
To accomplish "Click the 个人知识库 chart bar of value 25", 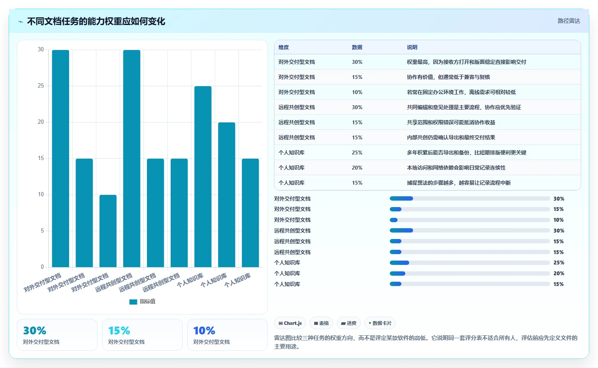I will (x=203, y=176).
